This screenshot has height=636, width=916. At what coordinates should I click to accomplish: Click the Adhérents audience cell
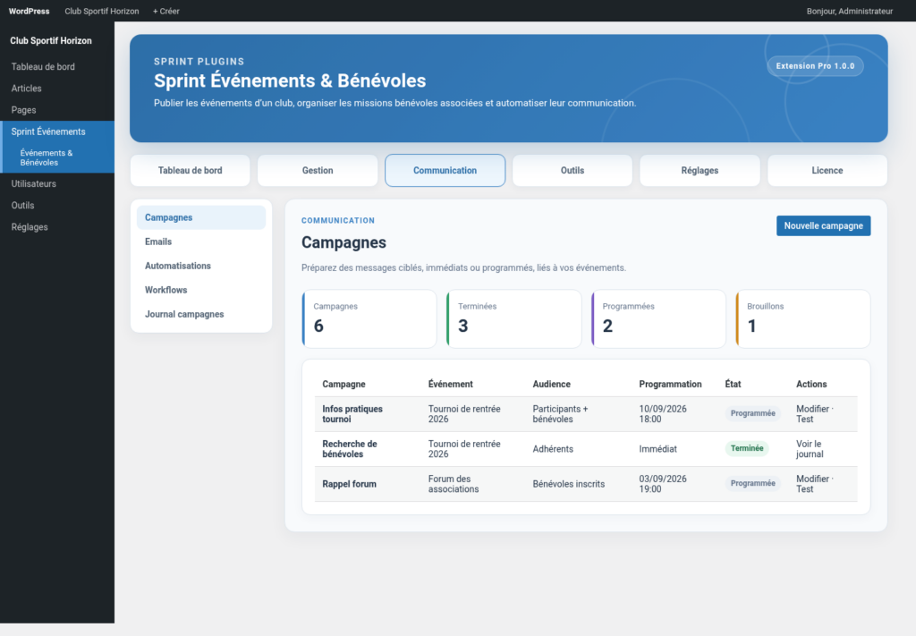point(553,449)
